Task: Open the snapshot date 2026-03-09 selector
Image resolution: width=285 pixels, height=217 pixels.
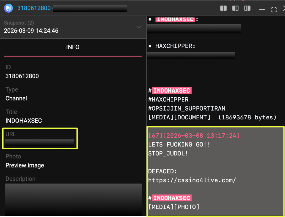Action: click(x=31, y=31)
